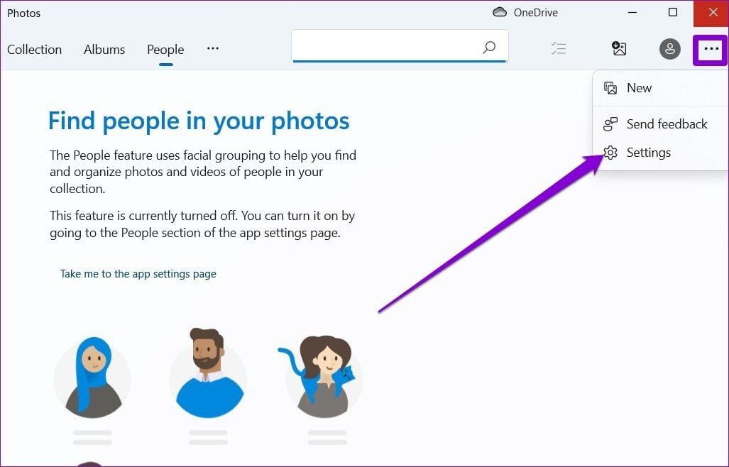Click the OneDrive cloud icon
The width and height of the screenshot is (729, 467).
coord(499,12)
